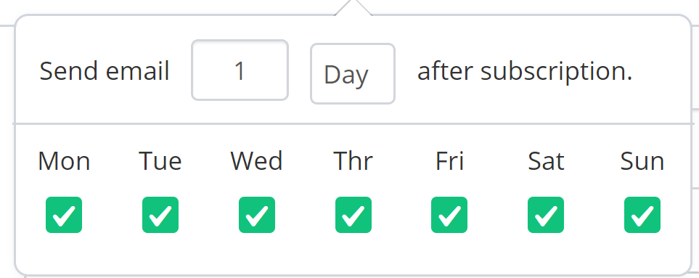The width and height of the screenshot is (699, 278).
Task: Click the Thr day label
Action: click(353, 161)
